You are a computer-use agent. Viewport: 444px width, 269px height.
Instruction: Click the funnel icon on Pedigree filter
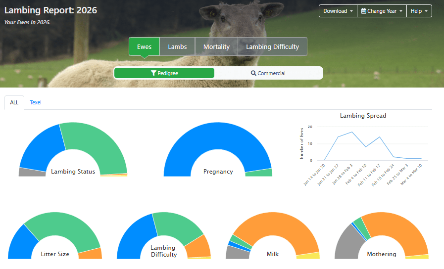click(153, 73)
